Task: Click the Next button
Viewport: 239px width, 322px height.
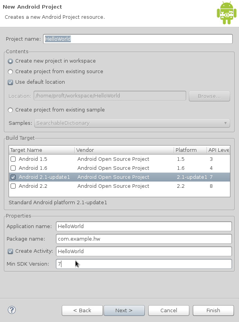Action: click(124, 310)
